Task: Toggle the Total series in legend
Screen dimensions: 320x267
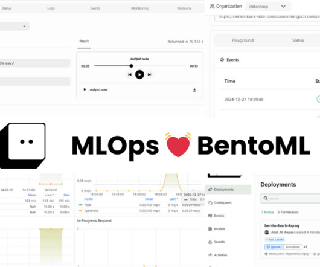Action: 85,205
